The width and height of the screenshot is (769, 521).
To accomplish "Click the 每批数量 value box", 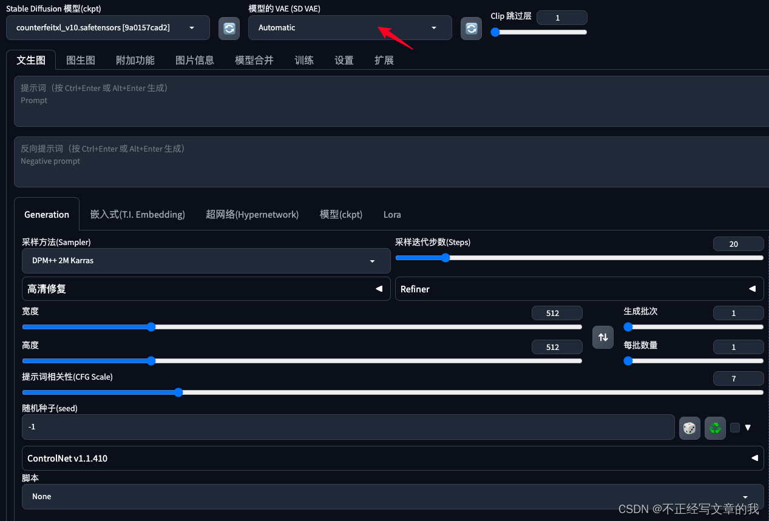I will point(738,347).
